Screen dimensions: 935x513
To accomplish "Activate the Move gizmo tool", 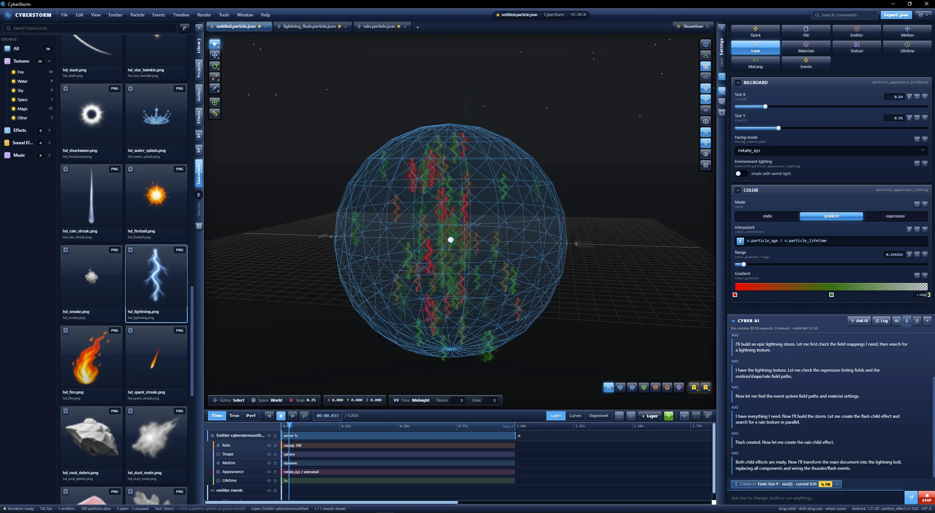I will pos(215,55).
